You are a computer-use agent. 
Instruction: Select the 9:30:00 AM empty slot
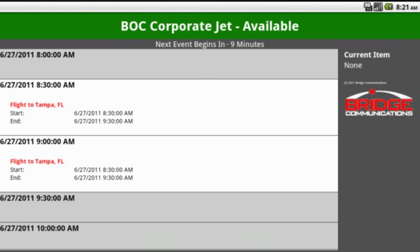(x=169, y=207)
